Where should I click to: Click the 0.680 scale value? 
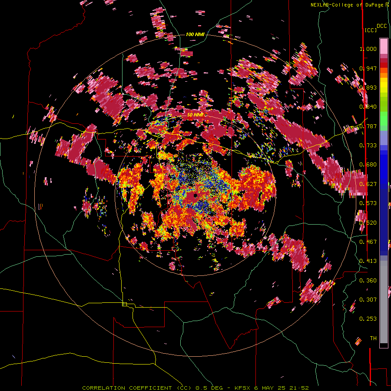pos(368,165)
